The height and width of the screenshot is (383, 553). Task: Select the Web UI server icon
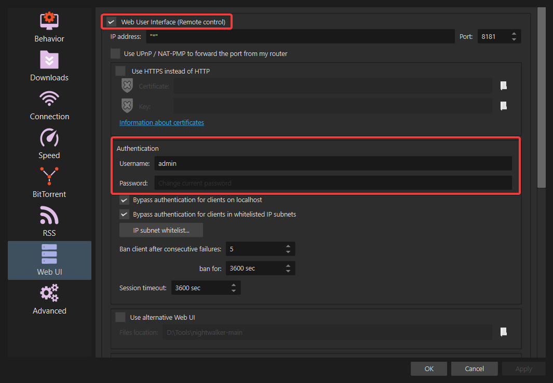coord(49,254)
